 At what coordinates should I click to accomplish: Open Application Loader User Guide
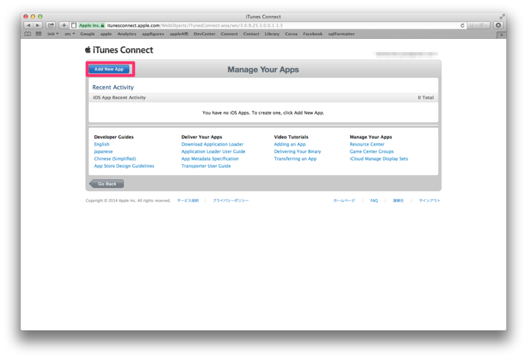(213, 152)
